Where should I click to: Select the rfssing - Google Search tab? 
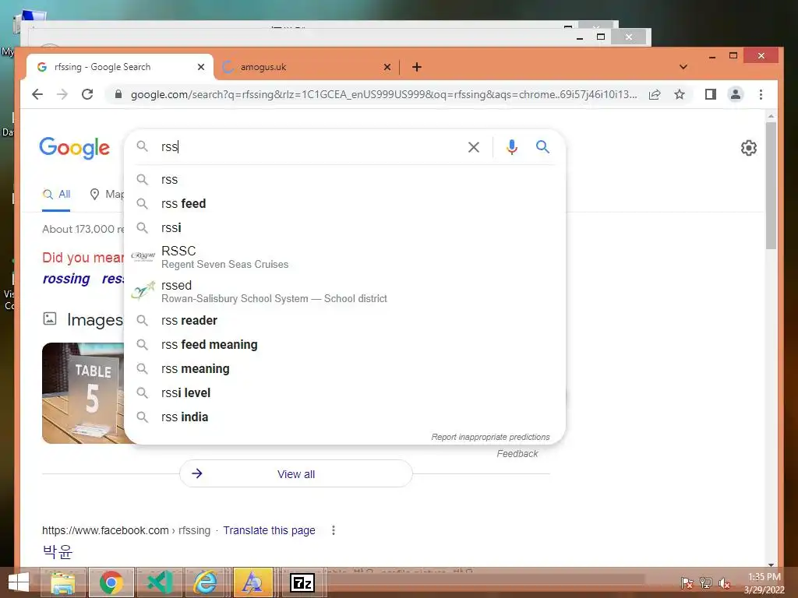[119, 67]
